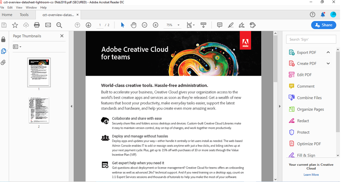345x182 pixels.
Task: Collapse the Export PDF section
Action: click(x=328, y=52)
